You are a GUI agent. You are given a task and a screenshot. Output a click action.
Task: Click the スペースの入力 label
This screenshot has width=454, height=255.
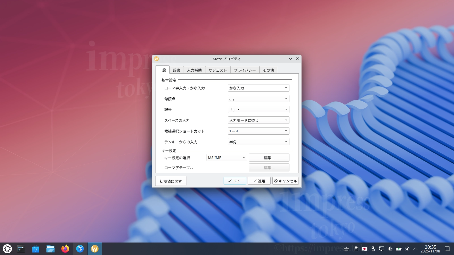click(177, 120)
